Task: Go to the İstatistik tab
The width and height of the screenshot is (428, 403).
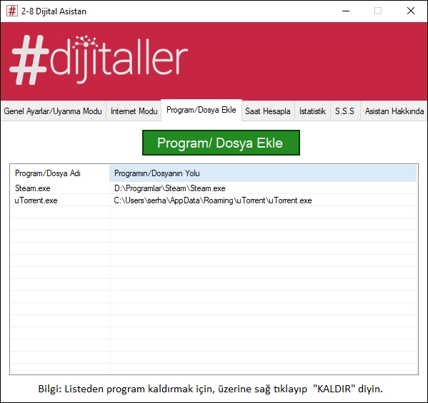Action: point(312,111)
